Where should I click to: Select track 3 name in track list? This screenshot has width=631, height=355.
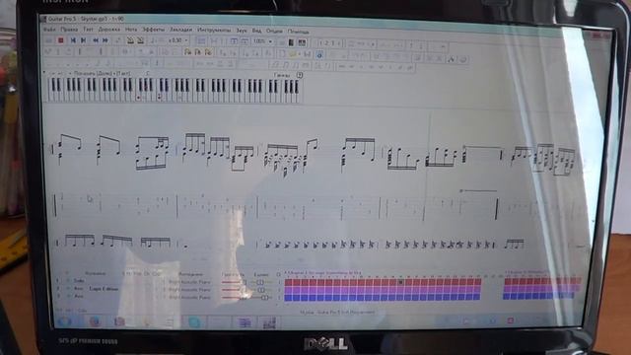point(79,296)
